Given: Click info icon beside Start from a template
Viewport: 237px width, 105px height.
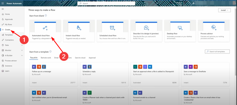Looking at the screenshot, I should click(50, 52).
